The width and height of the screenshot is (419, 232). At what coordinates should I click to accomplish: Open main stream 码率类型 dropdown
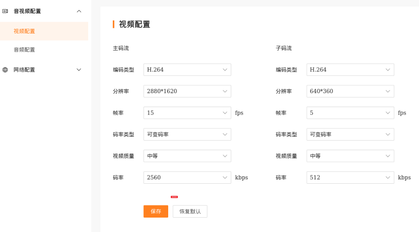tap(187, 134)
